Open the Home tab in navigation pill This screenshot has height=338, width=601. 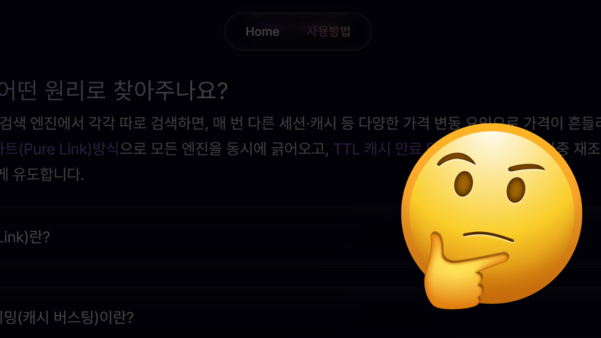click(x=262, y=32)
